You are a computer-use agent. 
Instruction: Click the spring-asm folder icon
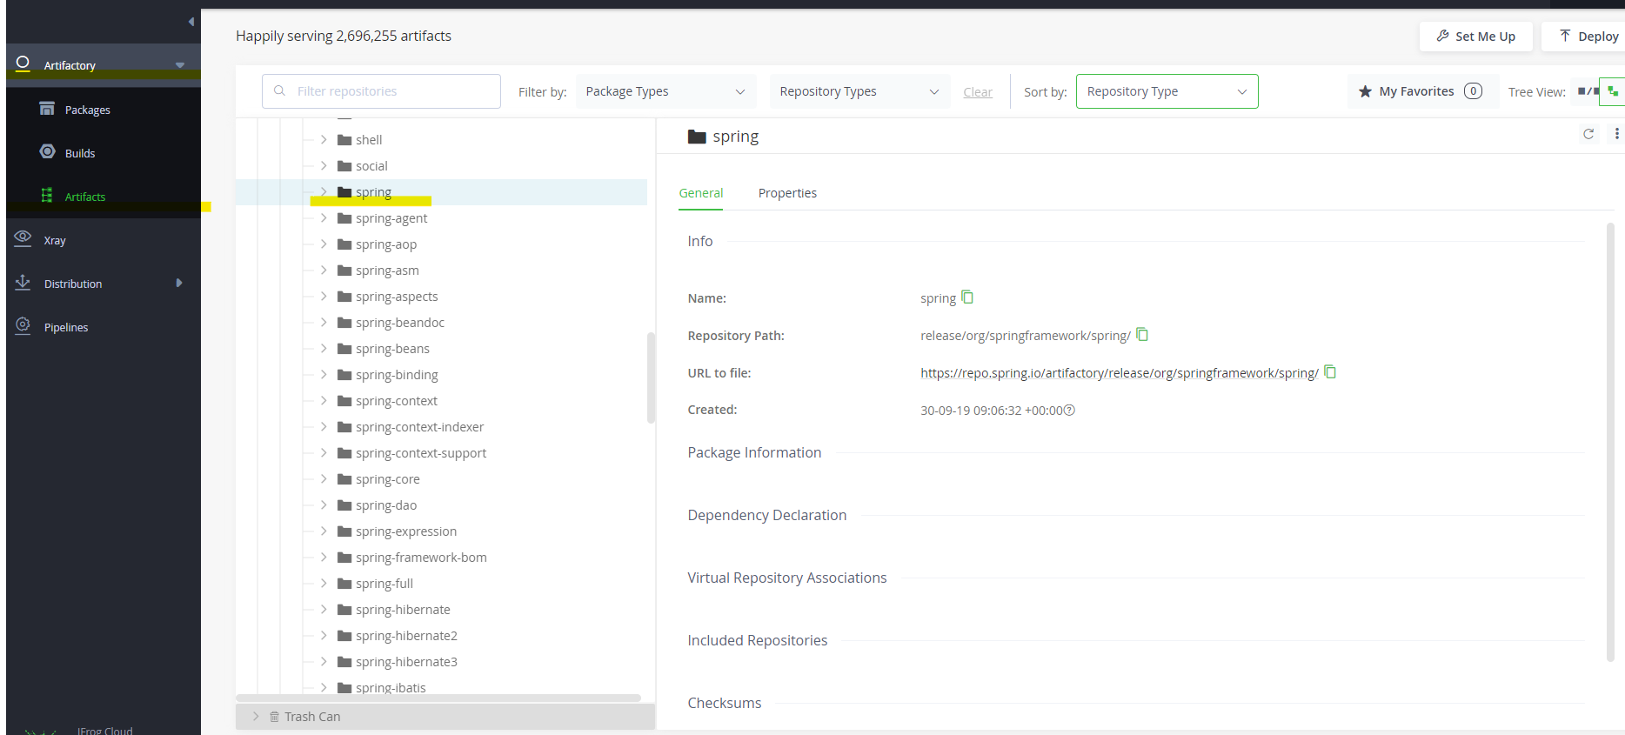(x=344, y=271)
